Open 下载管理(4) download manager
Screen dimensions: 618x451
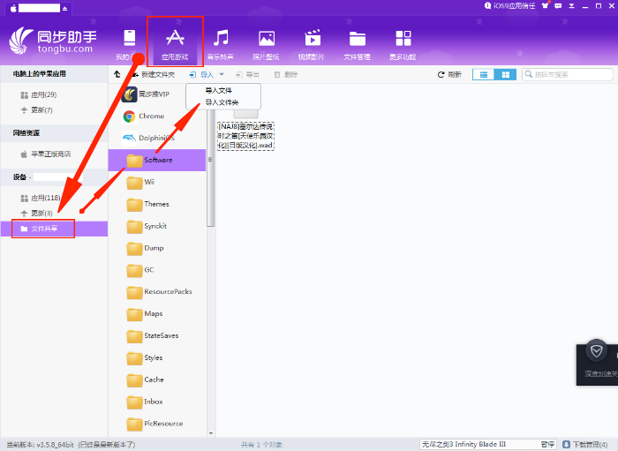tap(584, 444)
